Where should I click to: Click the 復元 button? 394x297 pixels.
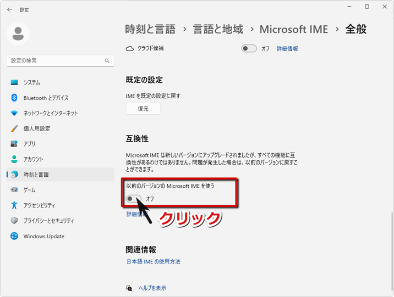(x=143, y=109)
